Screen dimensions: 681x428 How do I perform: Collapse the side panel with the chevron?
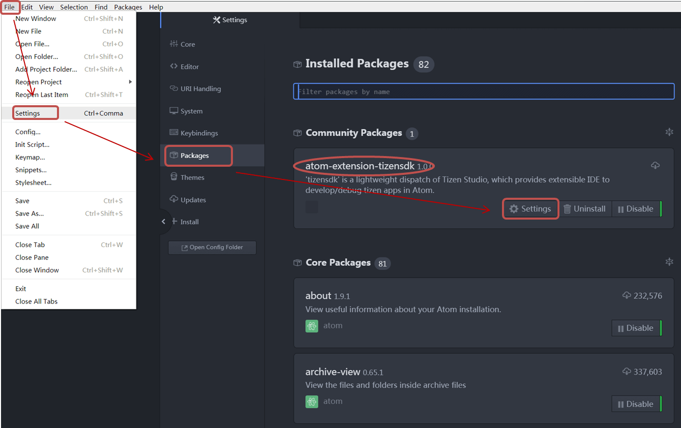tap(163, 222)
